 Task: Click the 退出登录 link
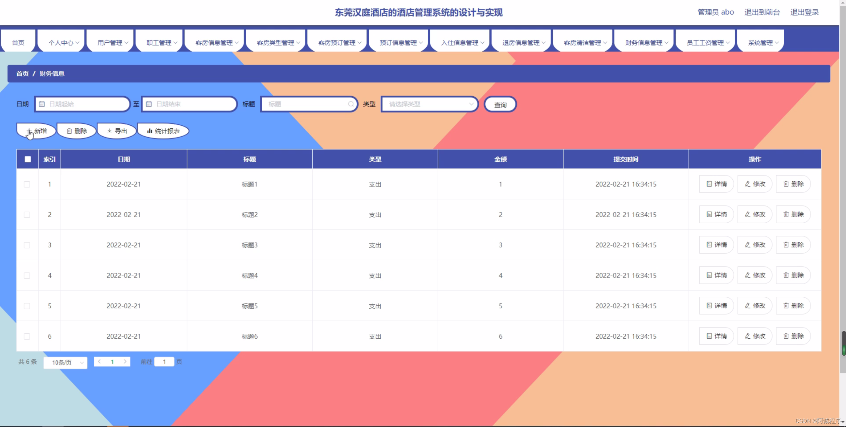(804, 12)
